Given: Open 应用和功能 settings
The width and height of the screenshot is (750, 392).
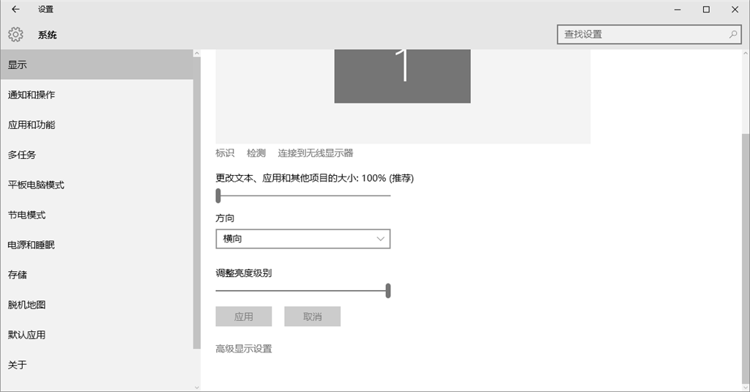Looking at the screenshot, I should coord(97,125).
